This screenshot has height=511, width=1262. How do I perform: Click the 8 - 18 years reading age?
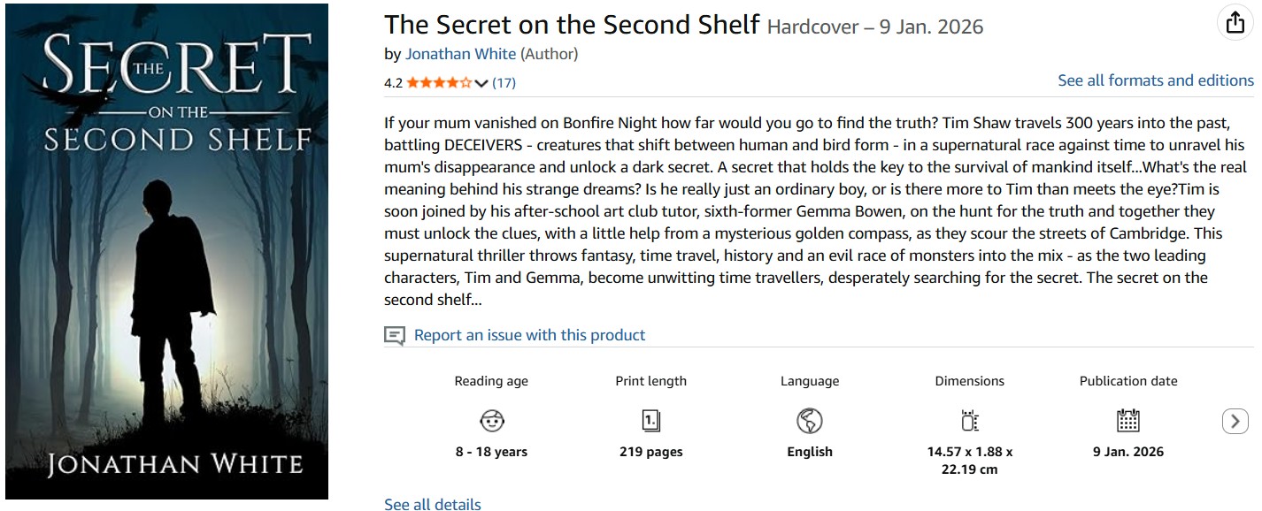[x=491, y=452]
